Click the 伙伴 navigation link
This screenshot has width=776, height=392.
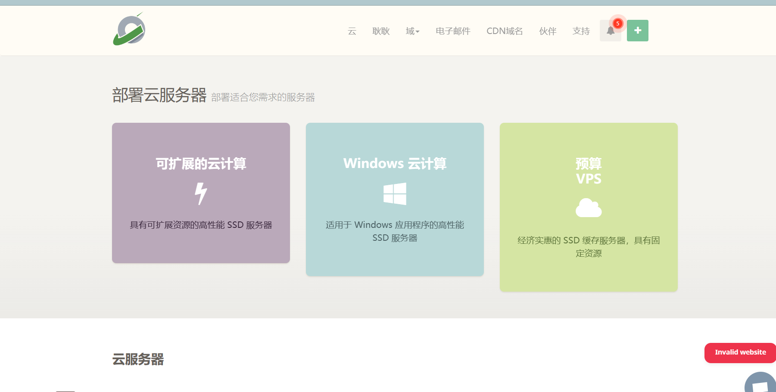pos(548,31)
